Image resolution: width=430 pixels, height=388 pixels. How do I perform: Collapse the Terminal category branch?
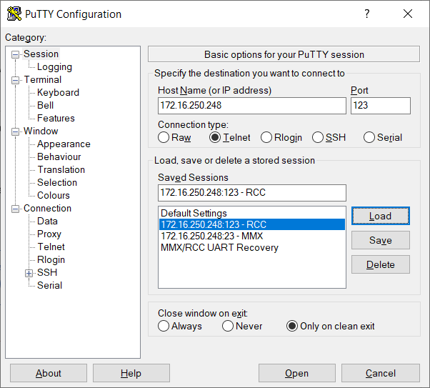[16, 80]
